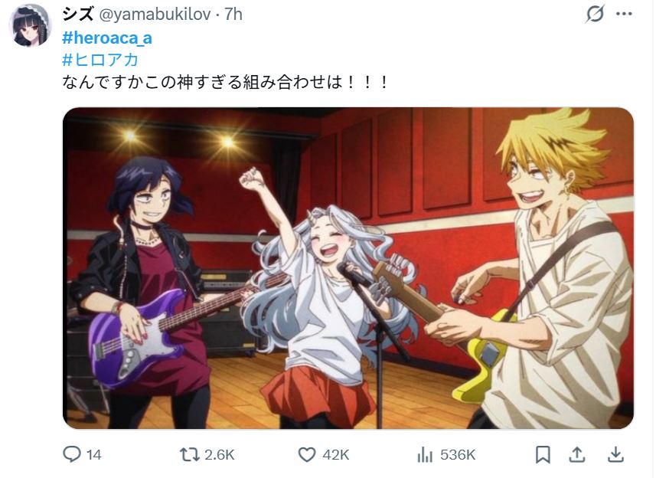Click the 536K views count
Image resolution: width=656 pixels, height=478 pixels.
[458, 455]
